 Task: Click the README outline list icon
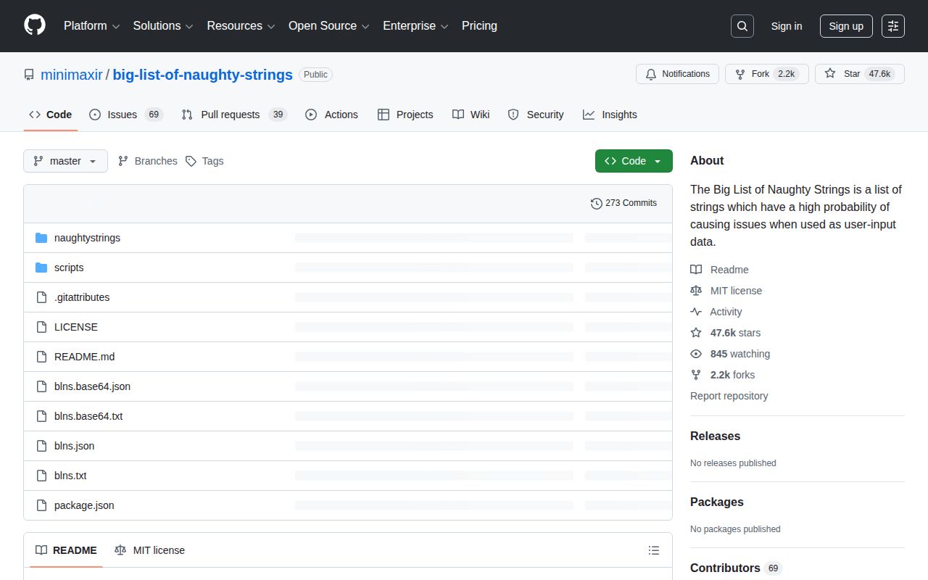click(653, 550)
